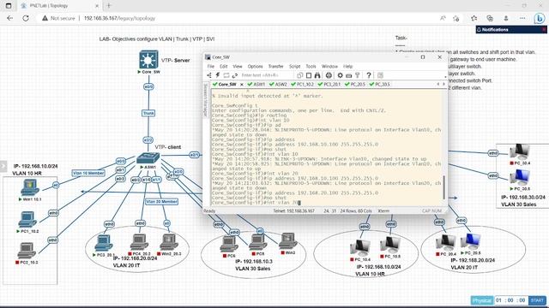Expand the PNETLab left sidebar arrow

coord(3,166)
